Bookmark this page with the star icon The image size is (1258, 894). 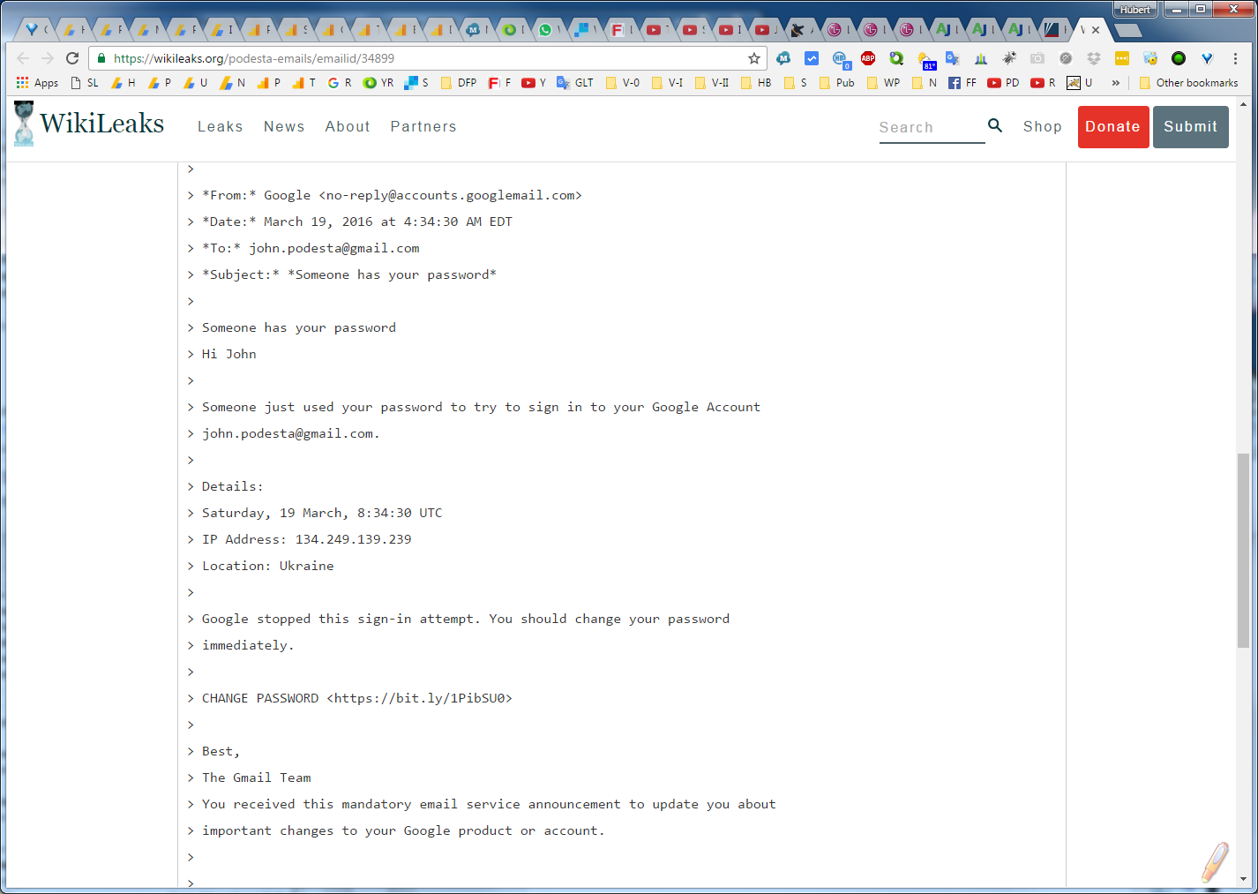[754, 58]
